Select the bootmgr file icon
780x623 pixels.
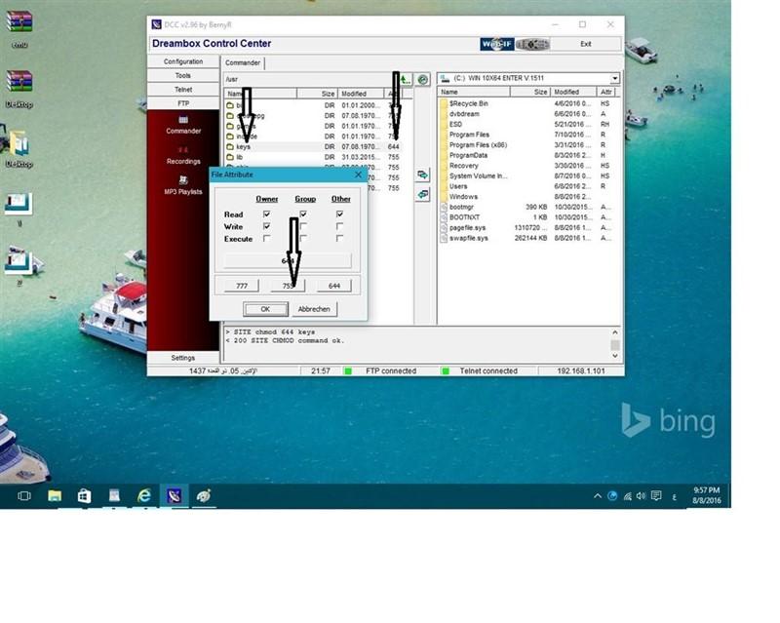tap(444, 207)
